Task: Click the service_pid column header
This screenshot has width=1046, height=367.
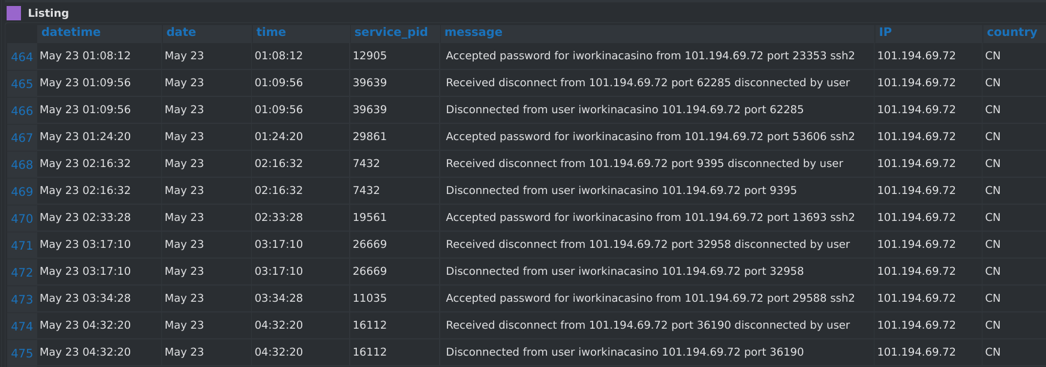Action: (x=390, y=32)
